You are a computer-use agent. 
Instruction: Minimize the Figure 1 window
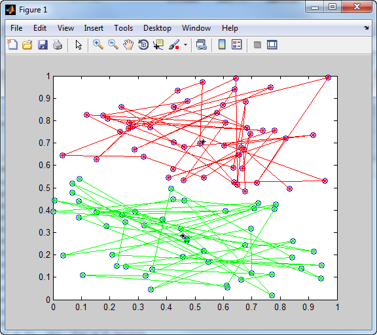(314, 7)
